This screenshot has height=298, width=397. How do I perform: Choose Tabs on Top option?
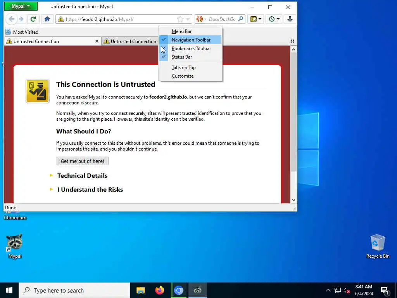pyautogui.click(x=191, y=68)
